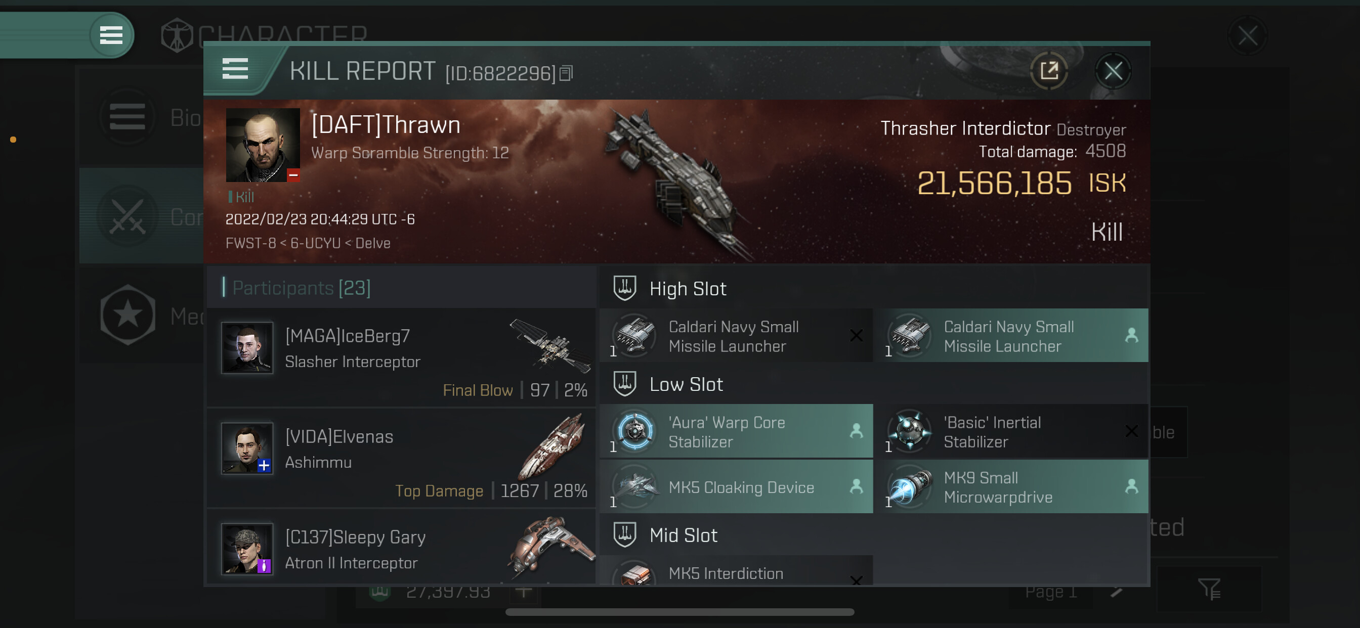View IceBerg7 participant entry

coord(401,357)
